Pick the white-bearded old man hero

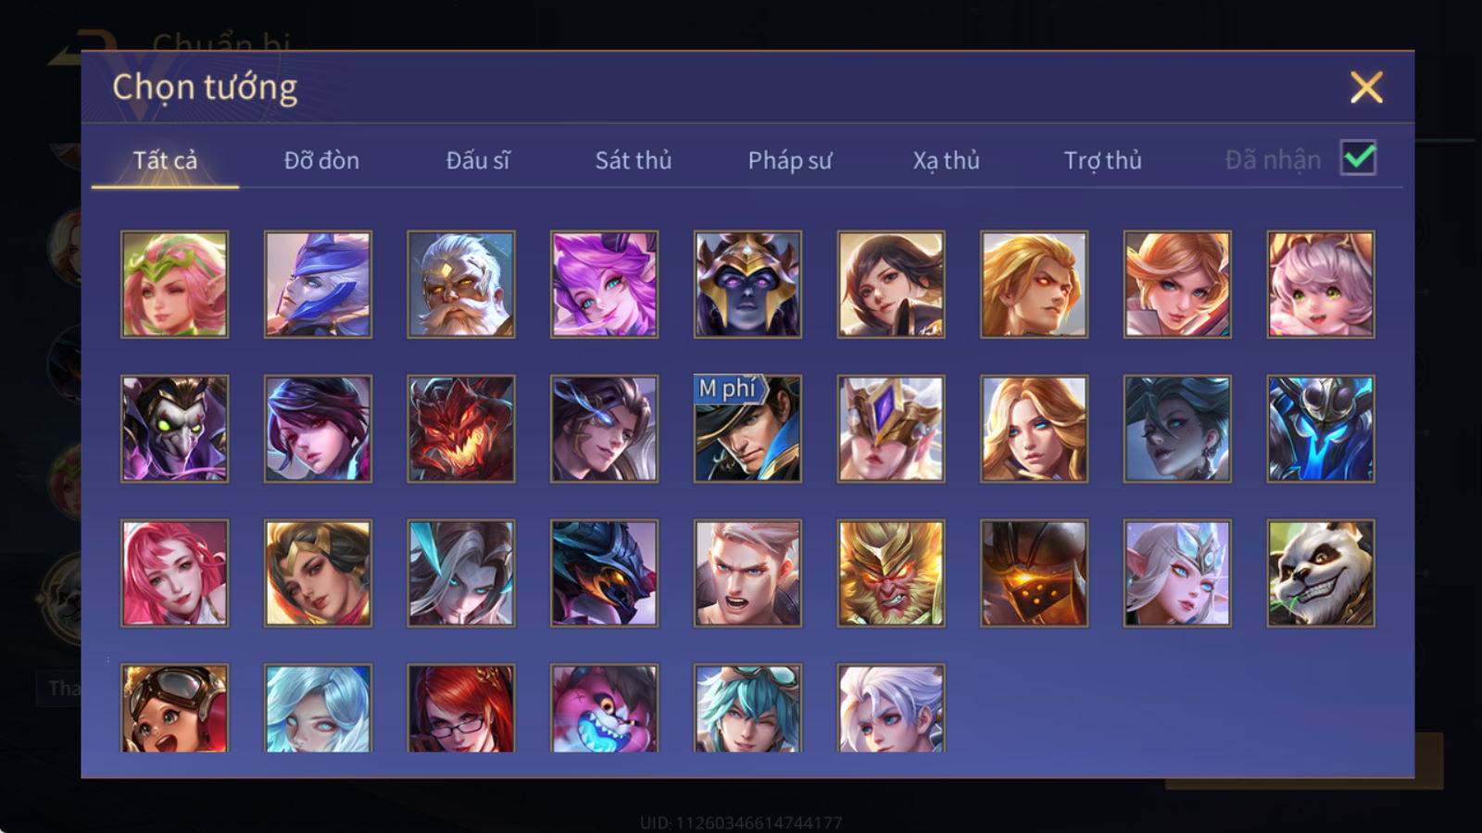pyautogui.click(x=461, y=284)
